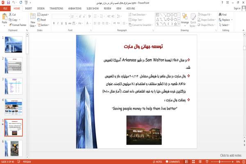Open the Align Text dropdown
The image size is (246, 164).
135,20
